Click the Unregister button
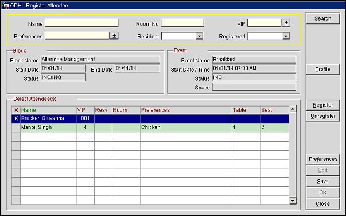The width and height of the screenshot is (346, 216). pyautogui.click(x=322, y=116)
